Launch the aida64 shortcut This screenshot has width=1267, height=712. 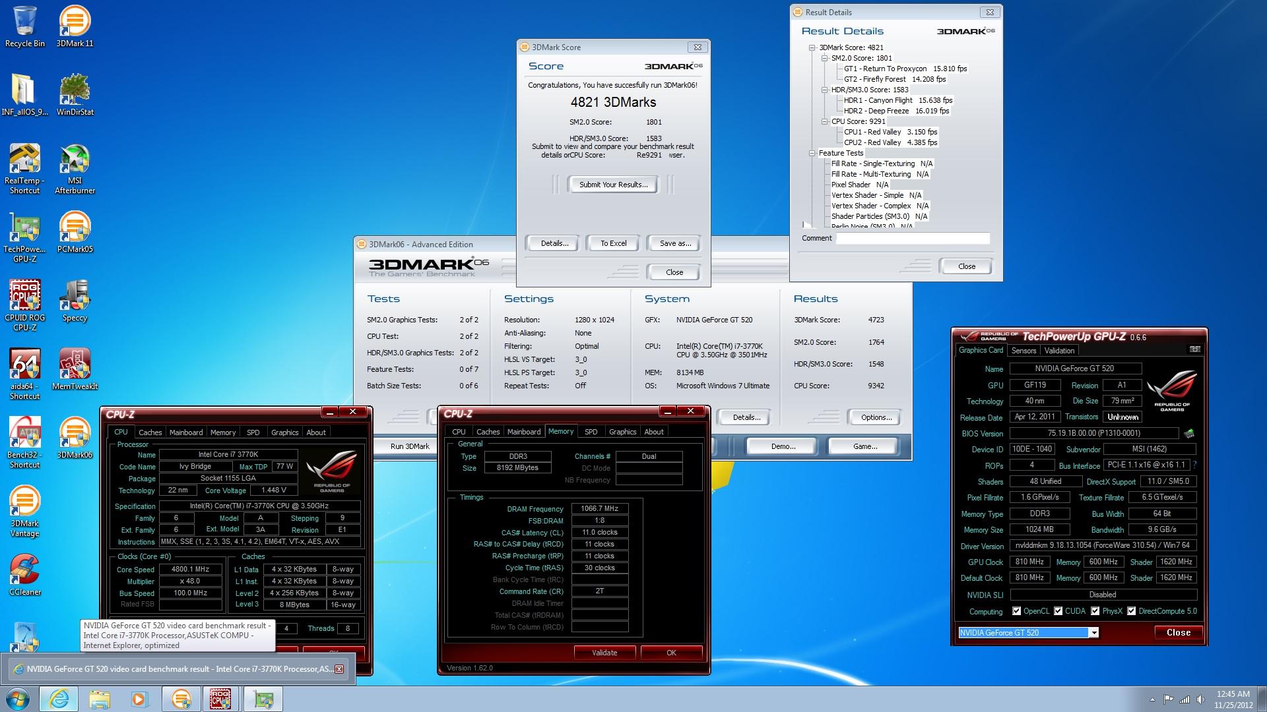click(25, 374)
